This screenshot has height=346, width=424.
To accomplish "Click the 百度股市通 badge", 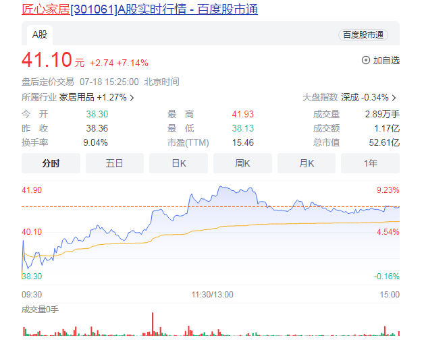I will pyautogui.click(x=363, y=34).
